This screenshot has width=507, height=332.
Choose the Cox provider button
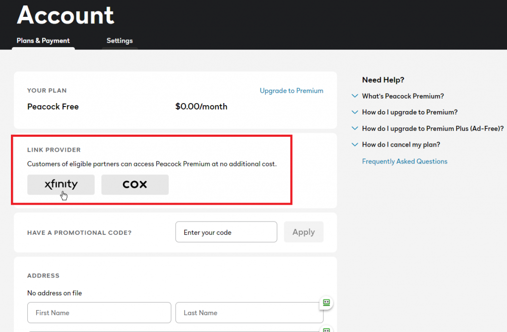(135, 185)
